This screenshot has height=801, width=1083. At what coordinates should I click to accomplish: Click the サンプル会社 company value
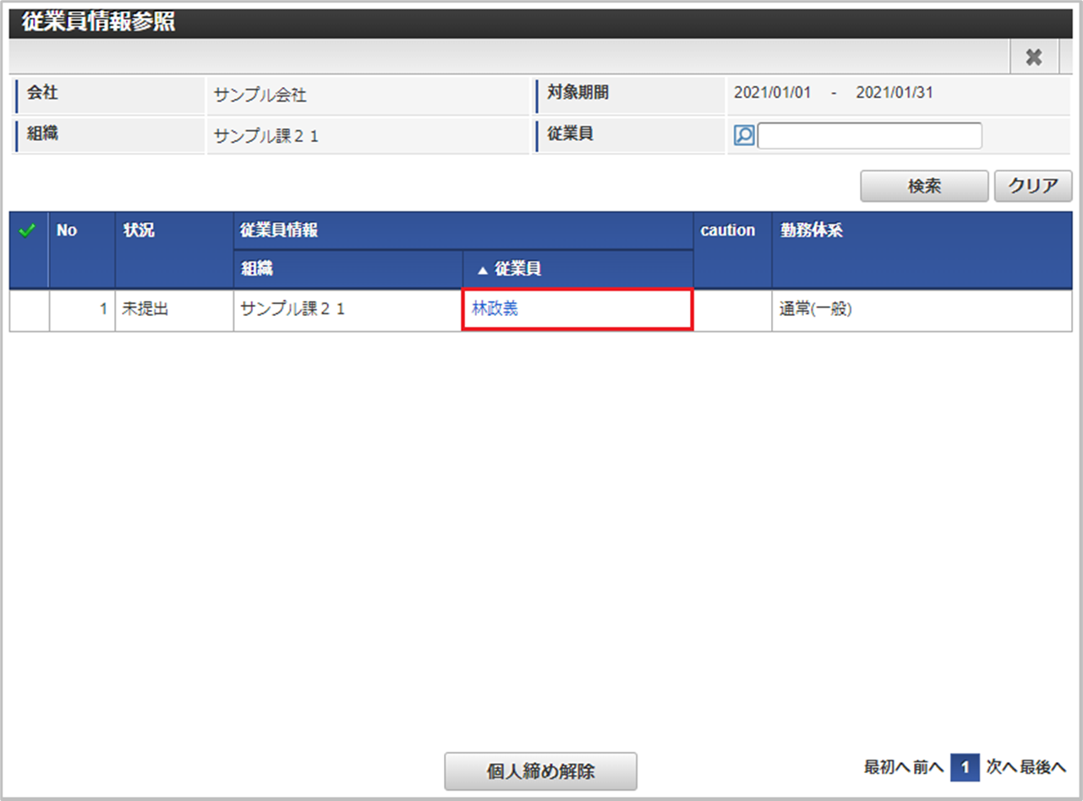(x=260, y=95)
